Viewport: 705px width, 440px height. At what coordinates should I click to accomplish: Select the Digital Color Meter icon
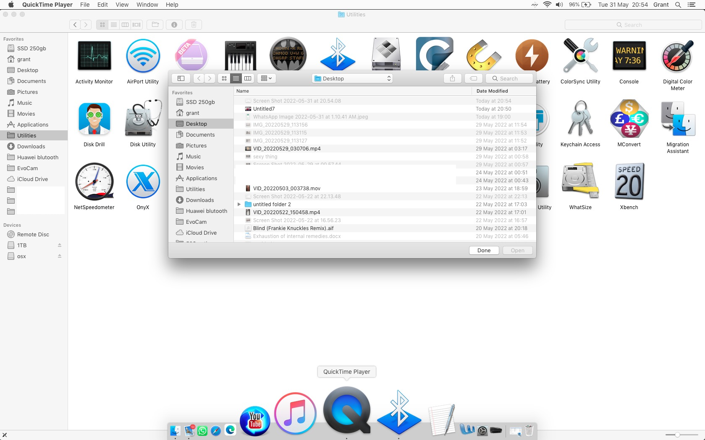(x=678, y=56)
